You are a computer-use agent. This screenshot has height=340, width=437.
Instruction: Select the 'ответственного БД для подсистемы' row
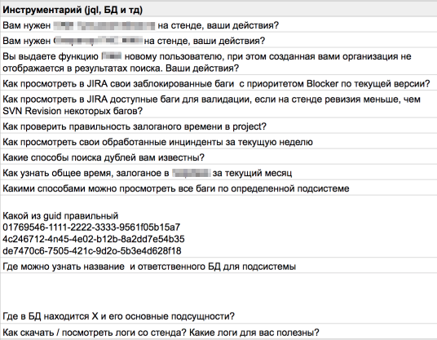[x=218, y=267]
